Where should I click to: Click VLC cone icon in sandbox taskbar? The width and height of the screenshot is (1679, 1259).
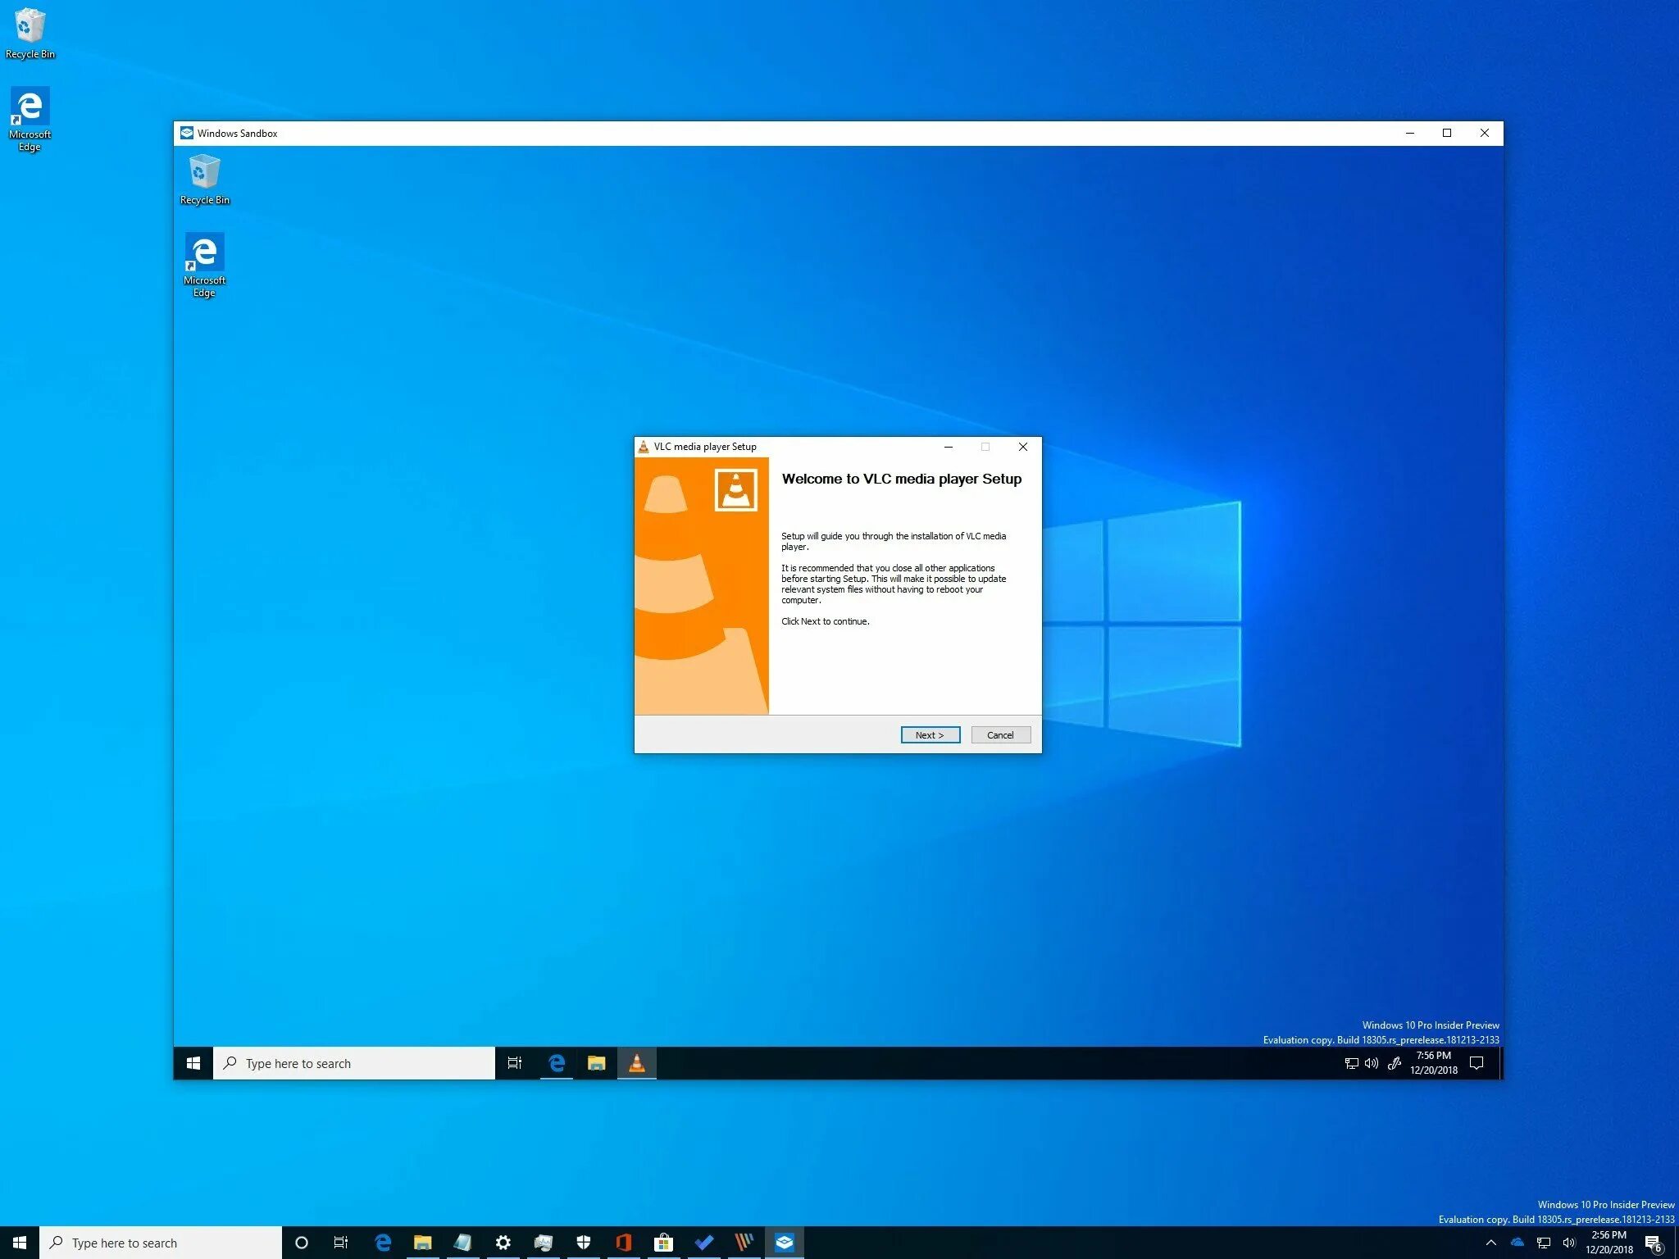click(x=636, y=1063)
